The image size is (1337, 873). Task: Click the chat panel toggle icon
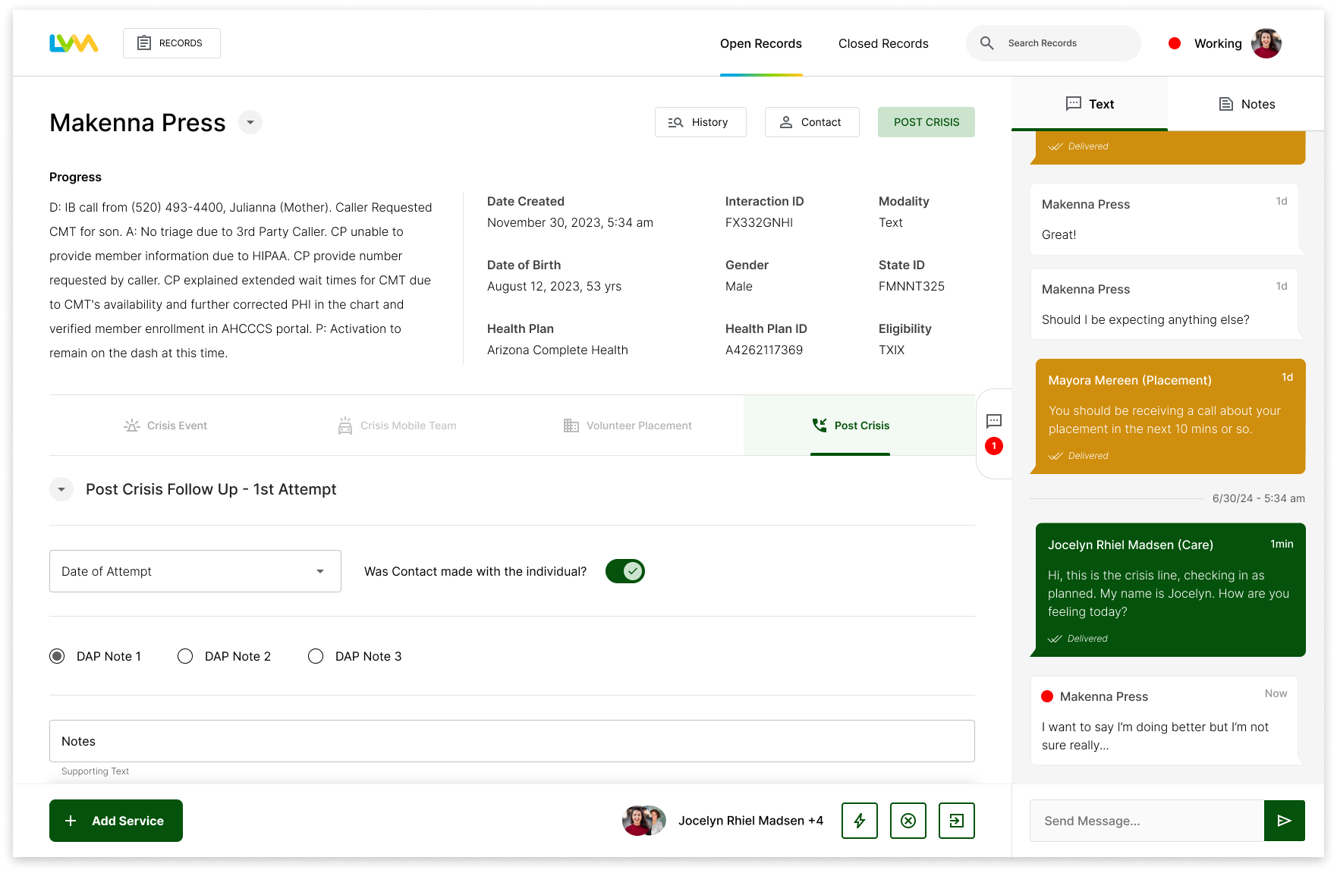[x=994, y=421]
